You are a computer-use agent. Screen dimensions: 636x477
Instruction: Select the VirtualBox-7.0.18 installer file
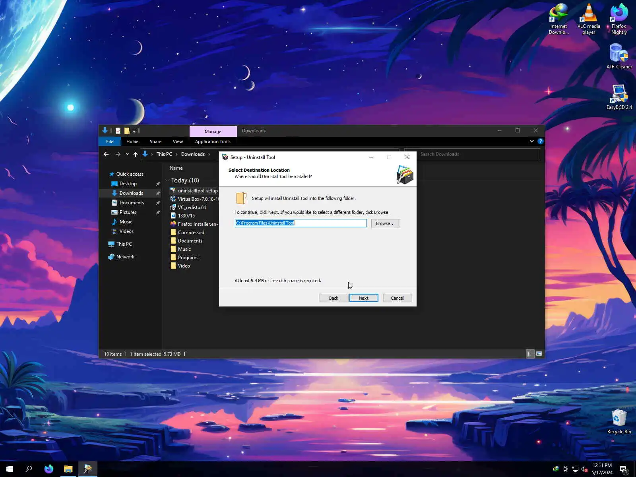tap(194, 199)
